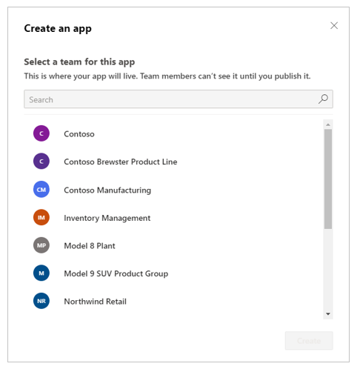Click the scrollbar down arrow
This screenshot has width=360, height=372.
tap(328, 314)
